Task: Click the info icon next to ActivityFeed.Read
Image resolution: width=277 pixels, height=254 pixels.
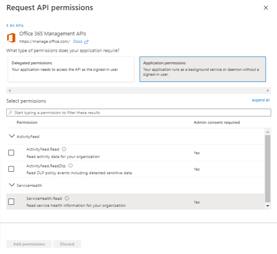Action: coord(64,149)
